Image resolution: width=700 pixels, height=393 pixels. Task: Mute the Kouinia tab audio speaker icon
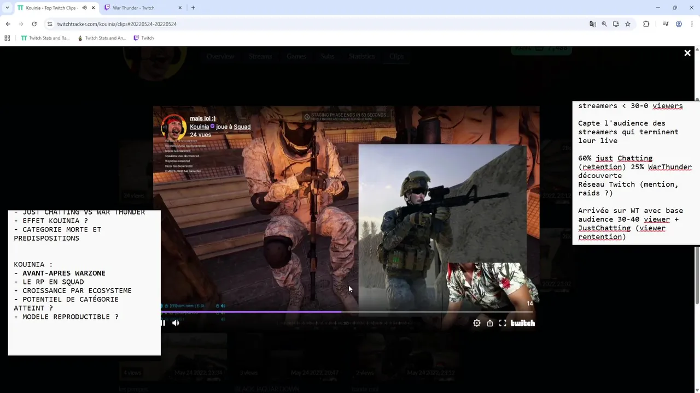coord(84,8)
